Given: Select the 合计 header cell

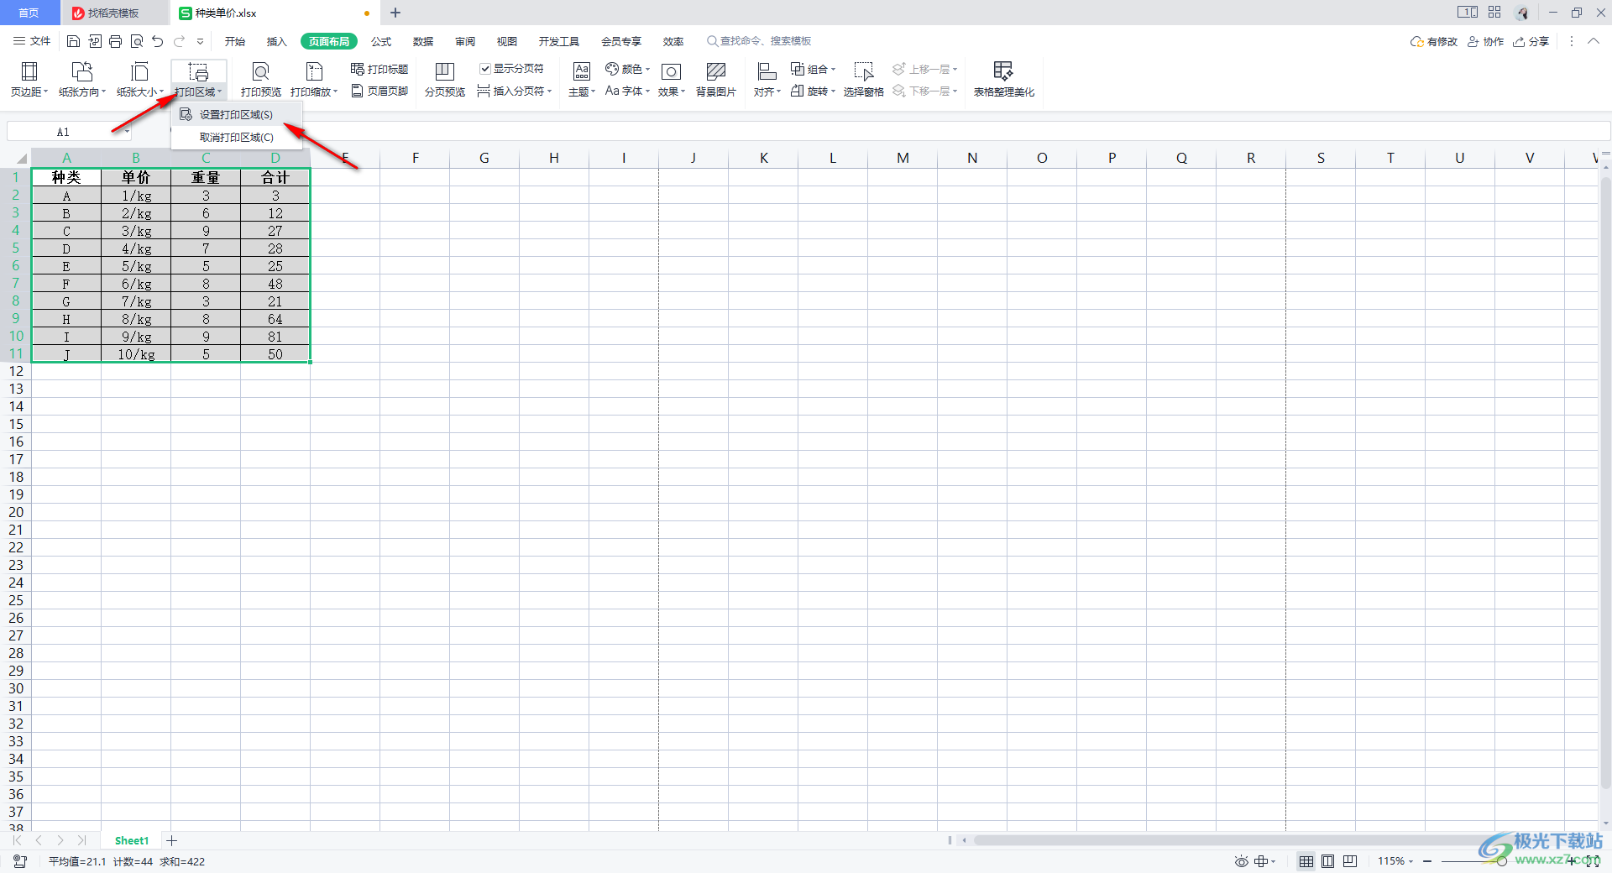Looking at the screenshot, I should [x=275, y=177].
